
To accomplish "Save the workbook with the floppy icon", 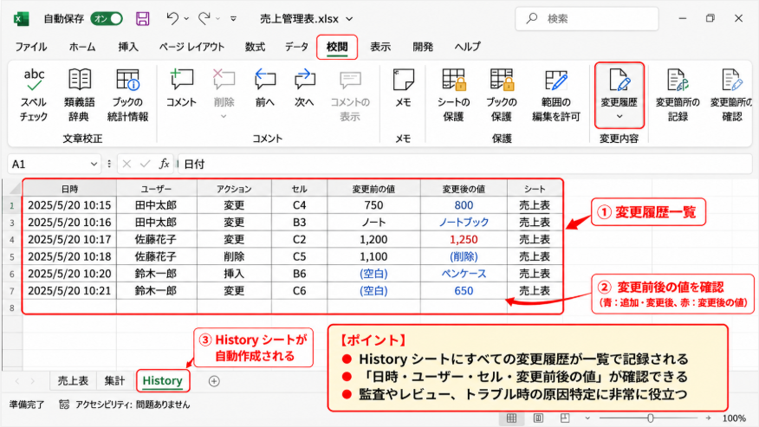I will (143, 19).
